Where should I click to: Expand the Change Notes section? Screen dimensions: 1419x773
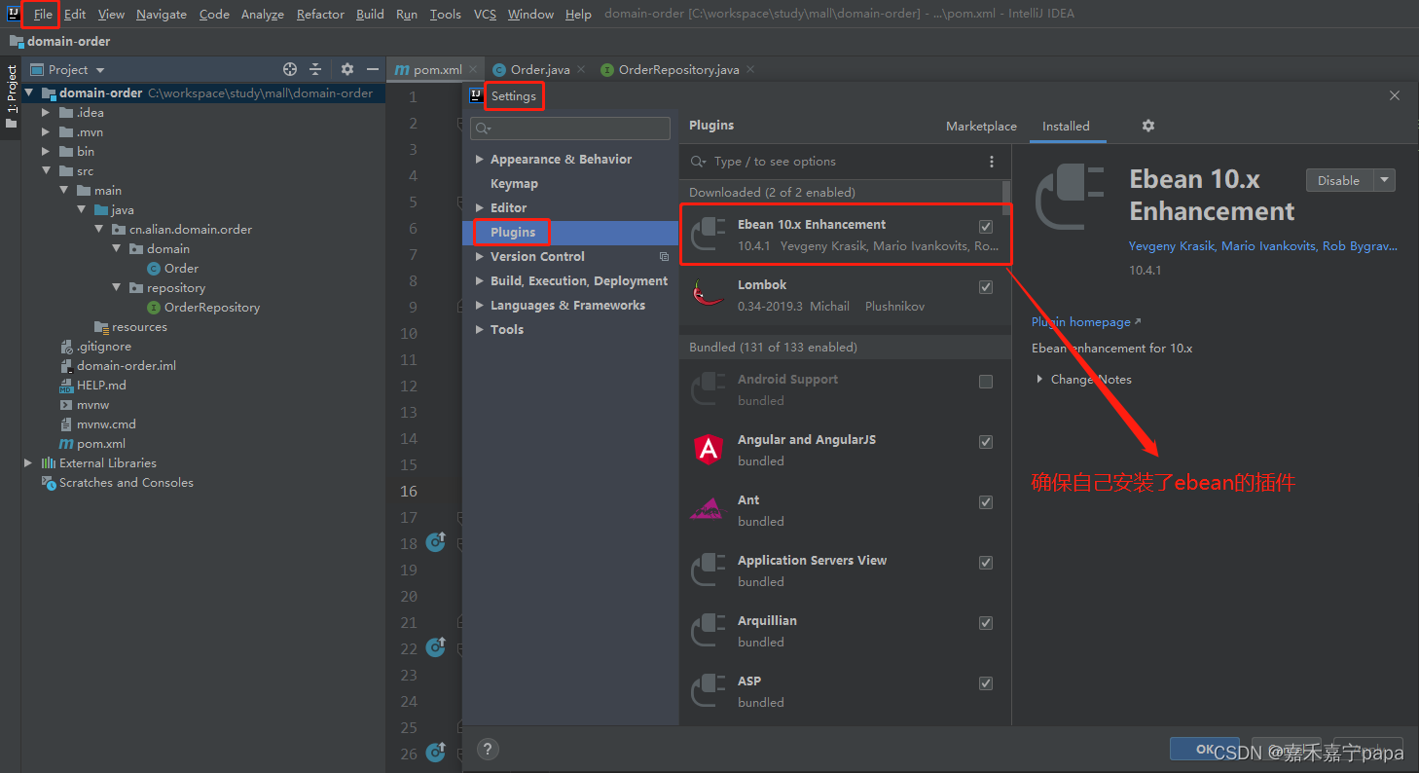1039,380
